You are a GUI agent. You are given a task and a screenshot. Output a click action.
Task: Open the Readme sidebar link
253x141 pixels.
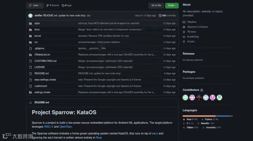point(192,22)
